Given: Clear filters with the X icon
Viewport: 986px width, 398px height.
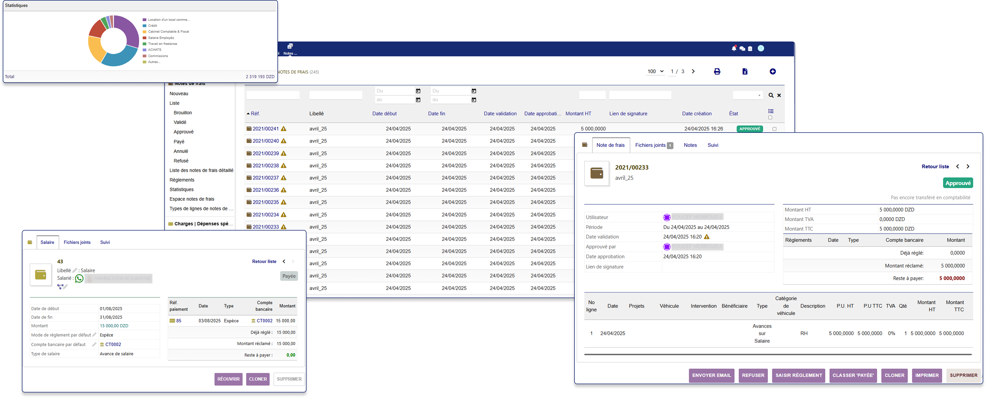Looking at the screenshot, I should tap(779, 95).
